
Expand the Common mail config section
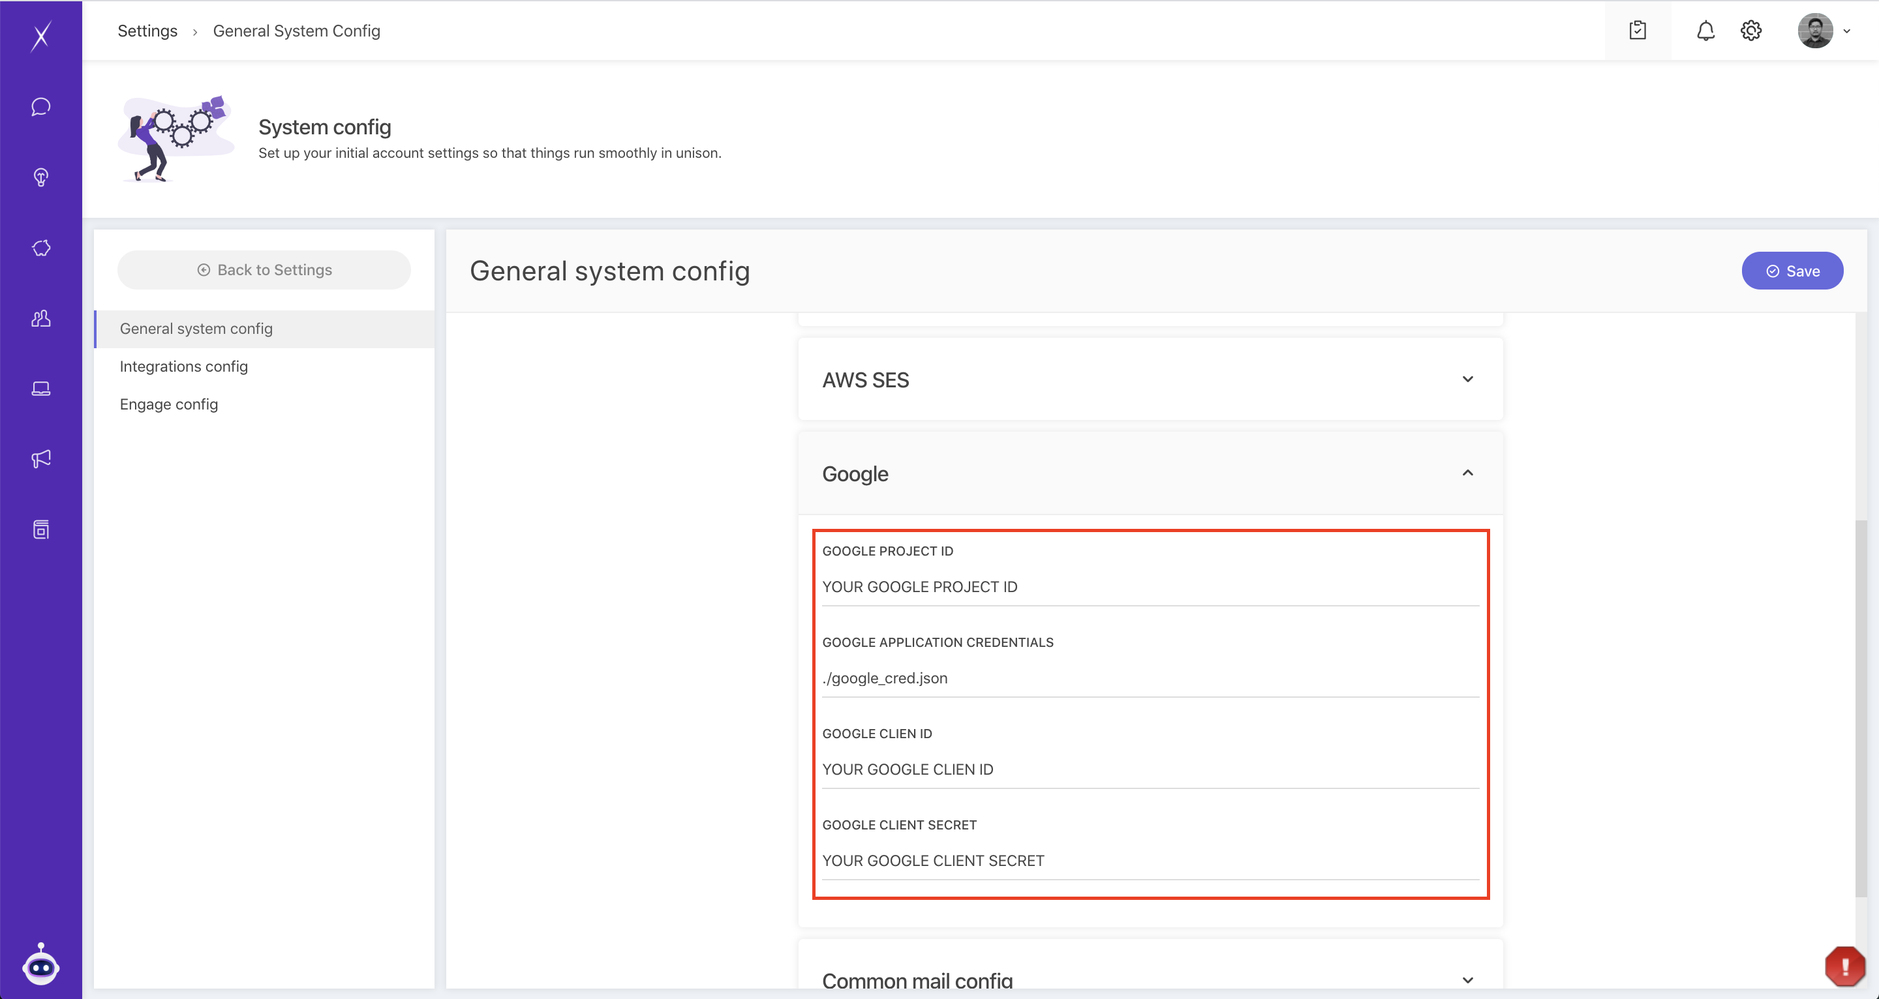click(x=1467, y=980)
